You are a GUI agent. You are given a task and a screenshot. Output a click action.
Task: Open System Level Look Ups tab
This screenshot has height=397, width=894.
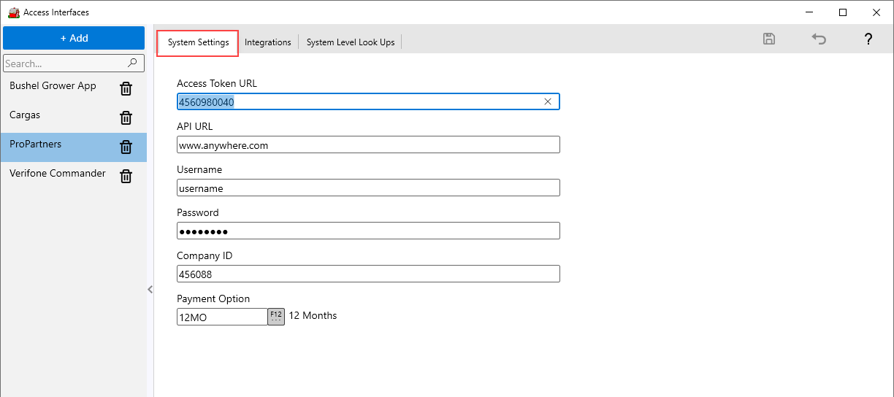(351, 42)
